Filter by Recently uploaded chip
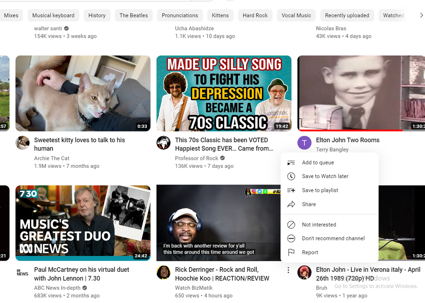The image size is (425, 303). tap(347, 15)
